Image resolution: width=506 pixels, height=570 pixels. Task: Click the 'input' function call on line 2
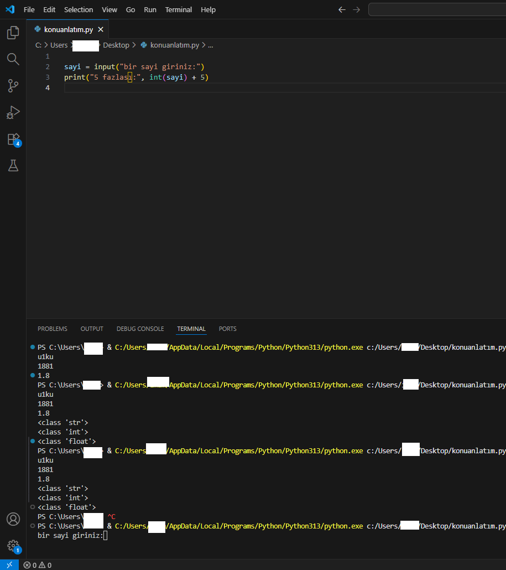[105, 67]
